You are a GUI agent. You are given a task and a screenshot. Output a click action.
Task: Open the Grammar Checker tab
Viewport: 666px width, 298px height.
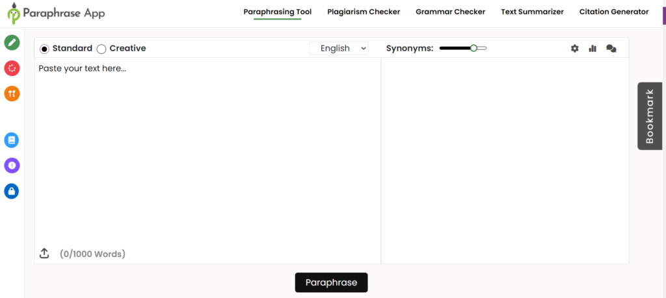coord(450,12)
